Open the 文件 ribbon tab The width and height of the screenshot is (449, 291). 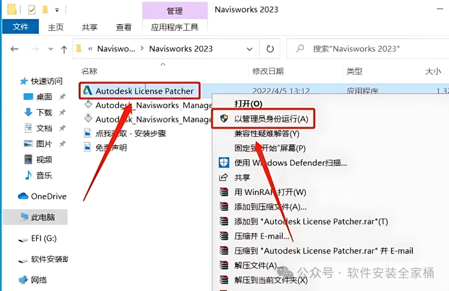(x=20, y=27)
